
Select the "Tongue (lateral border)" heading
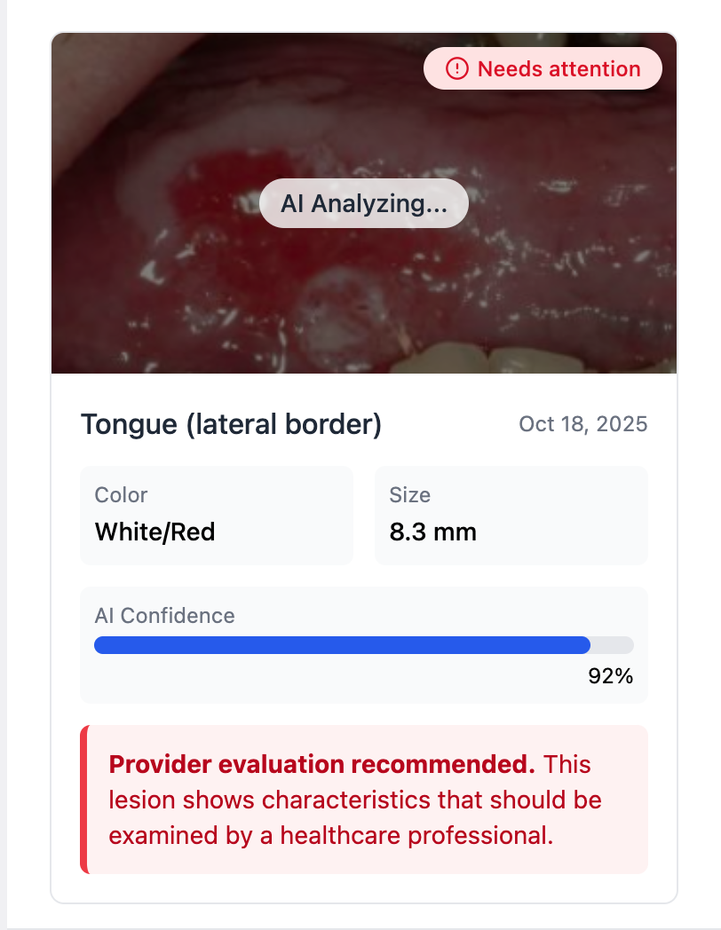click(x=231, y=425)
